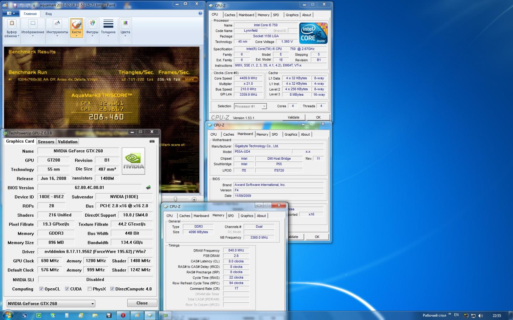Open the NVIDIA GeForce GTX 260 card dropdown

(x=51, y=303)
